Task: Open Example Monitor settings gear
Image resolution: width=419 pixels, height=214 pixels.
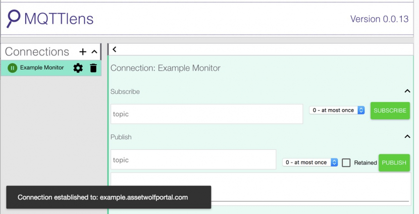Action: tap(78, 68)
